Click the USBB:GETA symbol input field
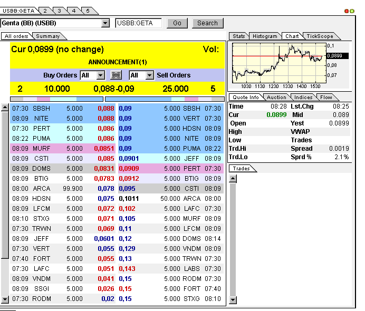Screen dimensions: 365x311 [x=138, y=23]
